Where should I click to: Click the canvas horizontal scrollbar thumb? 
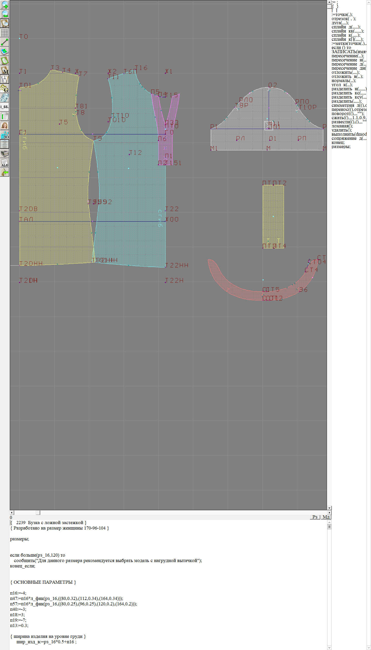tap(38, 513)
